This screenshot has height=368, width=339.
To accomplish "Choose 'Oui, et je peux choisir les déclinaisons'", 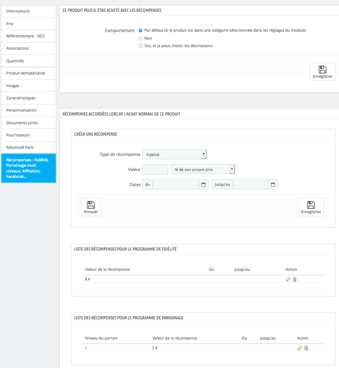I will 140,46.
